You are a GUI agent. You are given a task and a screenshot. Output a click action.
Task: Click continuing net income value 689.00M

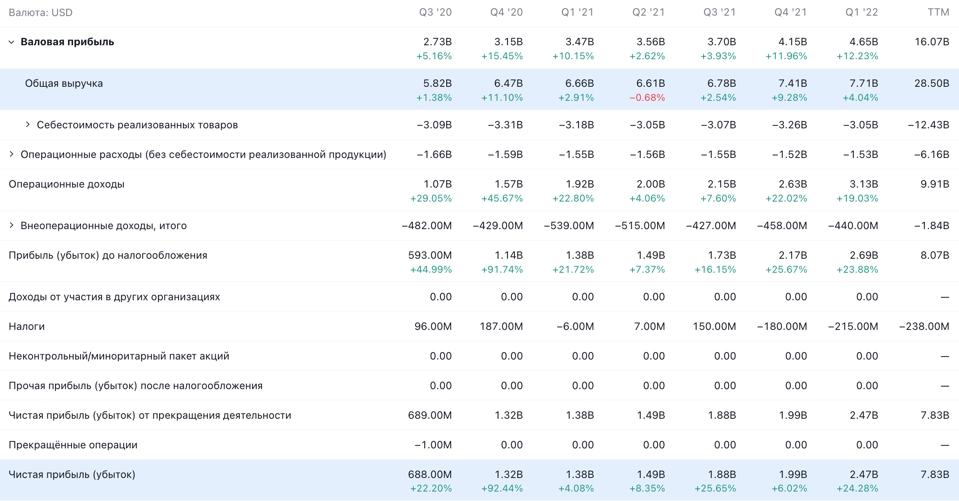click(430, 415)
